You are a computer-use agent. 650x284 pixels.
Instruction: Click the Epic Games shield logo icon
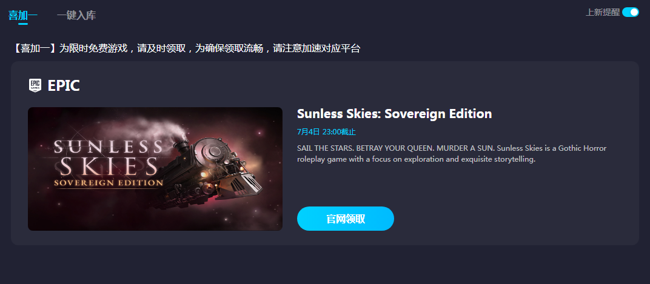click(x=35, y=85)
